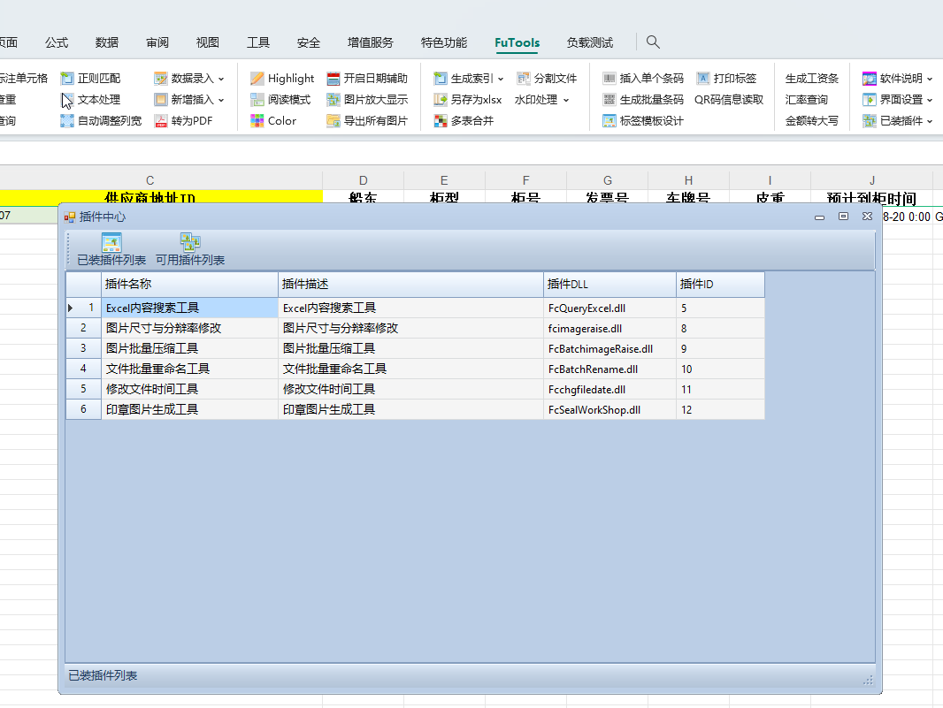Switch to the 数据 tab

point(107,42)
